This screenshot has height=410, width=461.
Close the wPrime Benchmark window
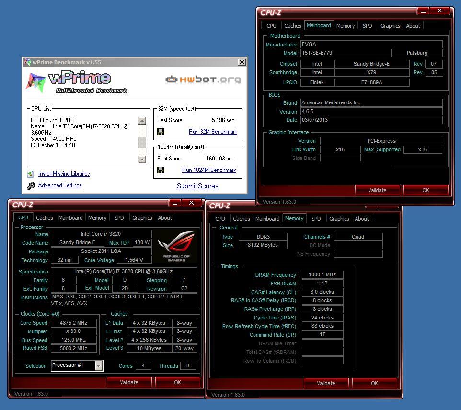click(242, 62)
